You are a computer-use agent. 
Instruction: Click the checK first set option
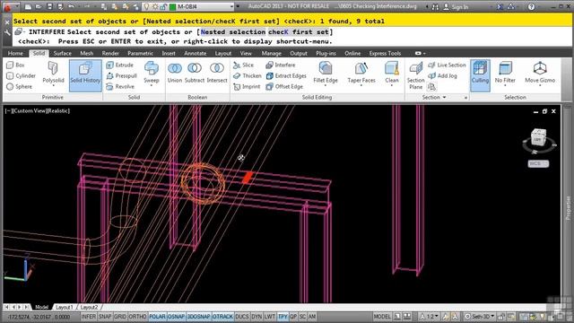pos(299,32)
